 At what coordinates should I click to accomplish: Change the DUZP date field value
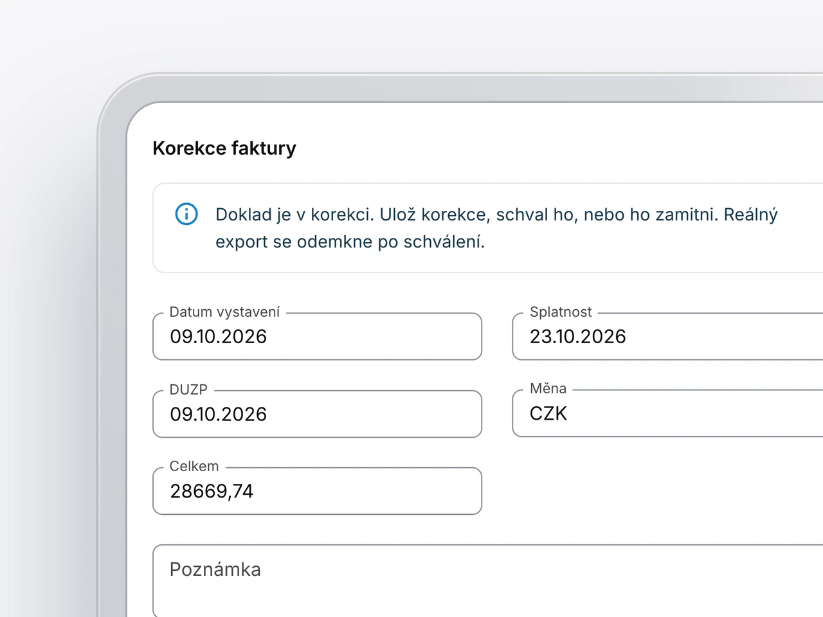point(317,414)
